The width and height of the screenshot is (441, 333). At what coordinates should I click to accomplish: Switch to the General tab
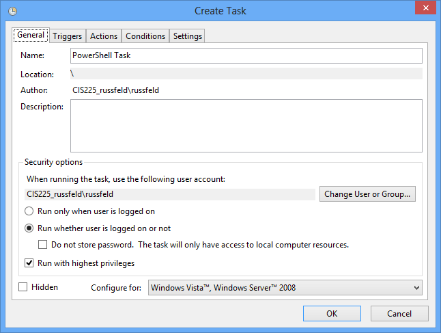point(31,36)
